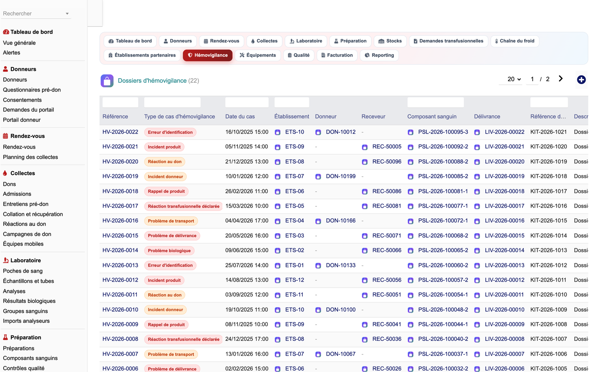Click component icon beside PSL-2026-100060-2
This screenshot has height=372, width=601.
pos(411,265)
